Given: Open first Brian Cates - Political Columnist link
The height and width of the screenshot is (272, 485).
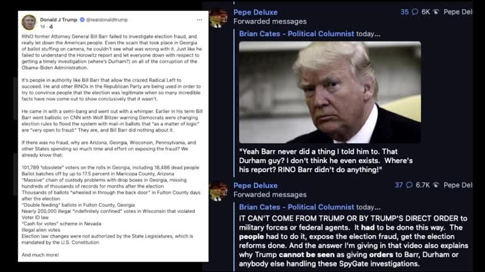Looking at the screenshot, I should click(296, 33).
